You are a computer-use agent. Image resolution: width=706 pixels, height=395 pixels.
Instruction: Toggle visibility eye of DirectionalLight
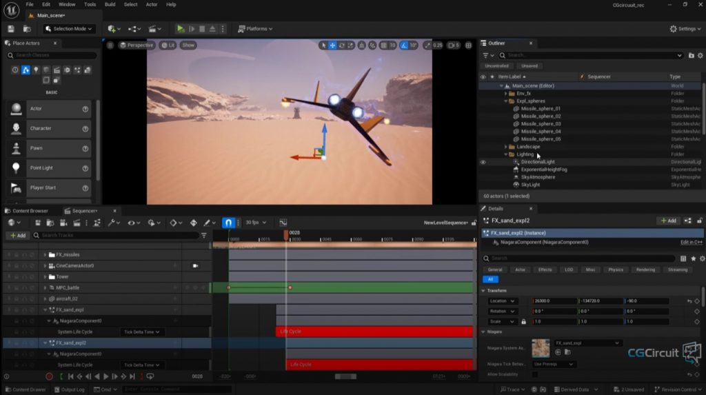(483, 162)
